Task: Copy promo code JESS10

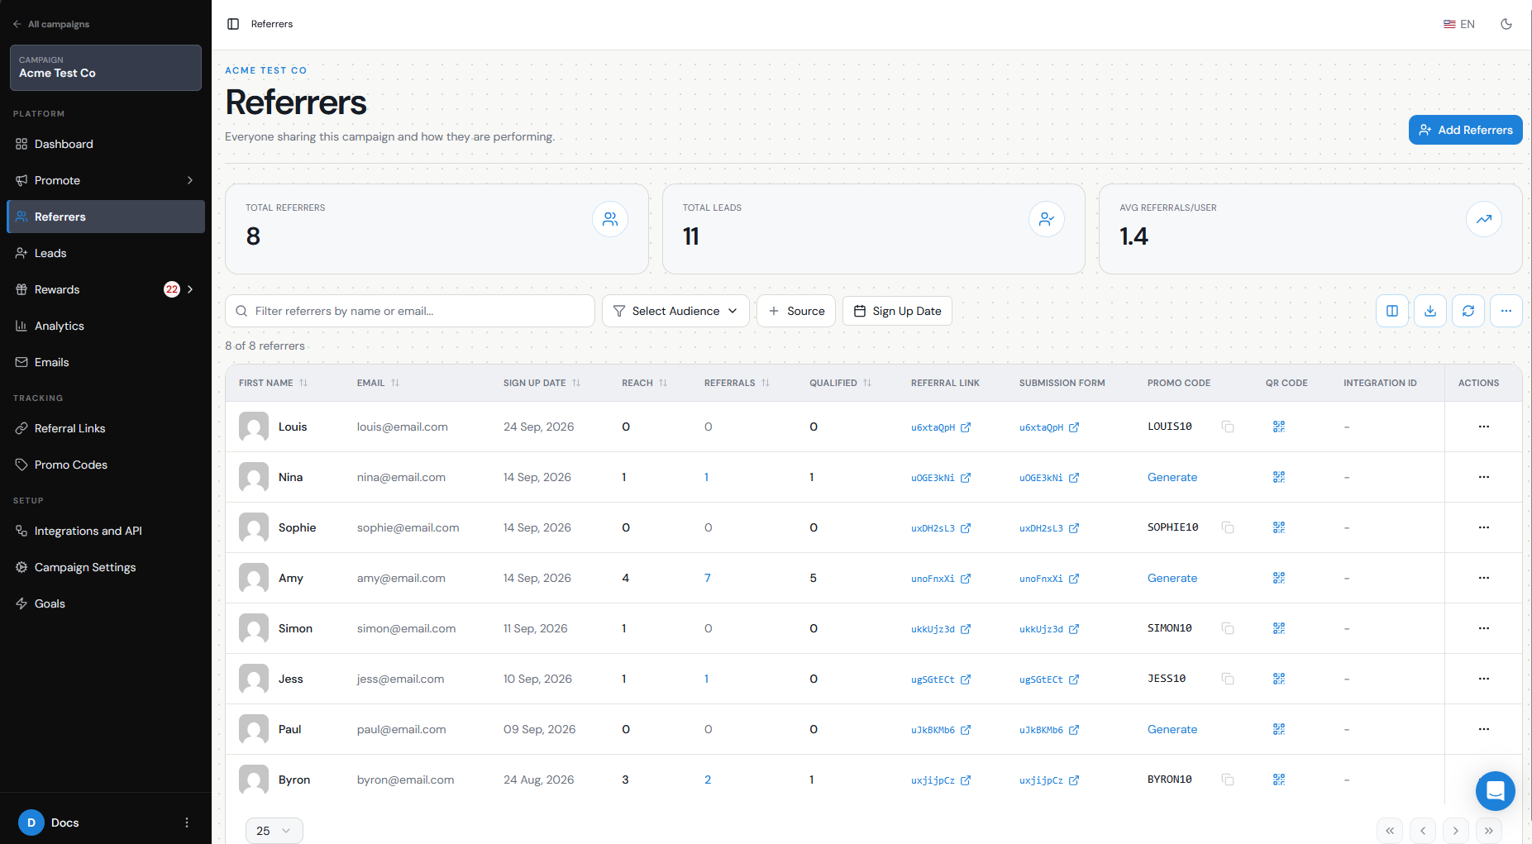Action: click(1228, 679)
